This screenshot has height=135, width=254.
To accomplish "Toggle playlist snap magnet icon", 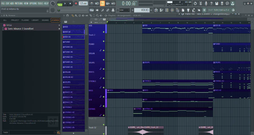I will (67, 16).
